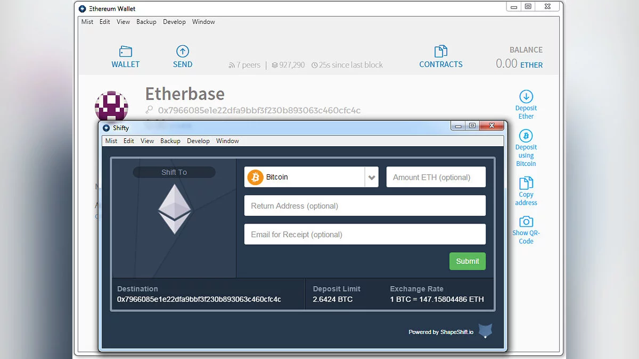Expand the Bitcoin currency dropdown arrow
This screenshot has width=639, height=359.
click(372, 178)
